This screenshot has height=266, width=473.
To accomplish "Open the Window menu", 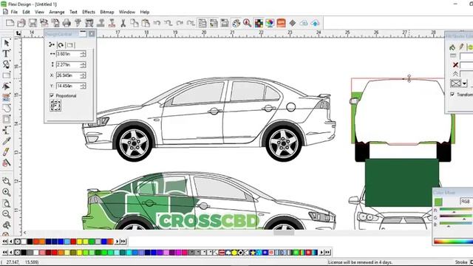I will pos(126,12).
